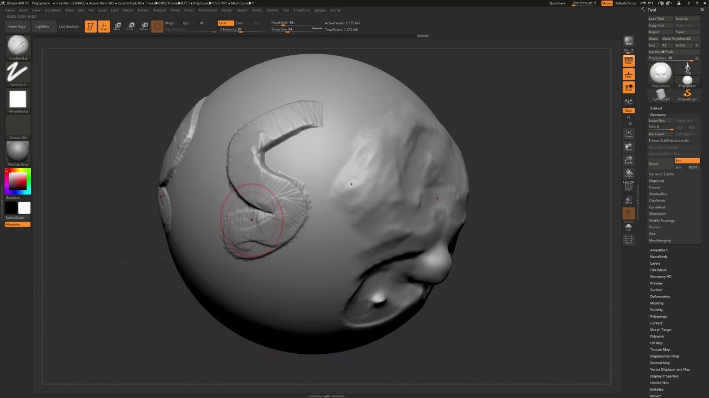Viewport: 709px width, 398px height.
Task: Click QuickSave button
Action: [557, 3]
